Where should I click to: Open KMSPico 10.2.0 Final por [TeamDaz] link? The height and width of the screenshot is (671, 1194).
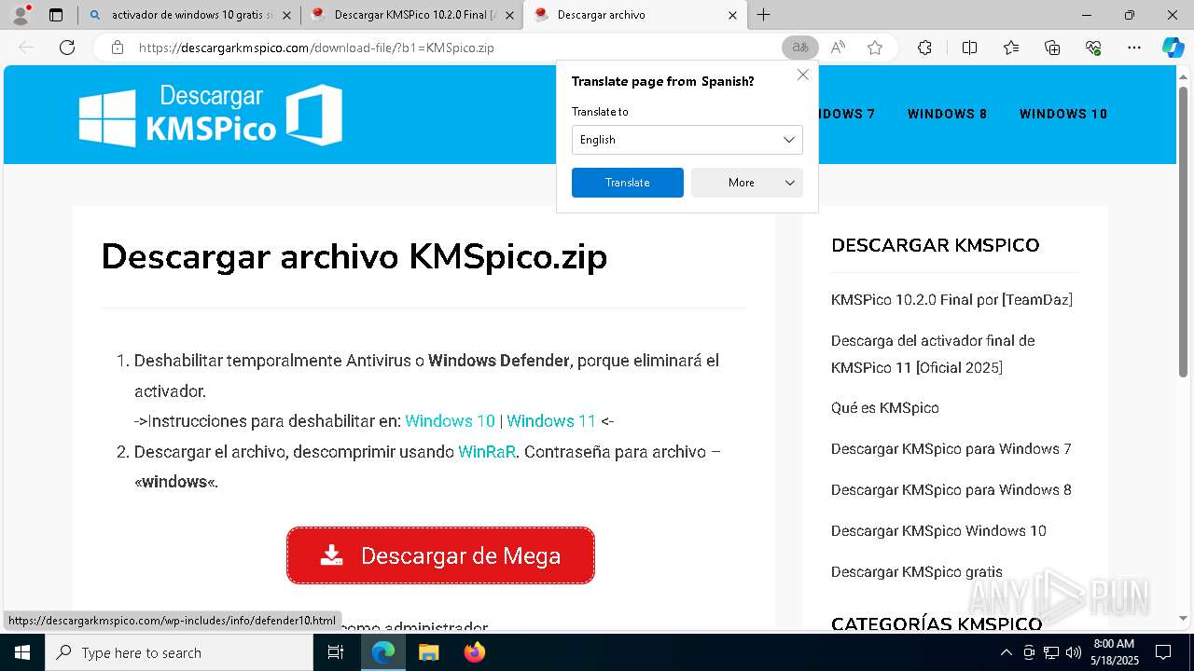pos(951,299)
